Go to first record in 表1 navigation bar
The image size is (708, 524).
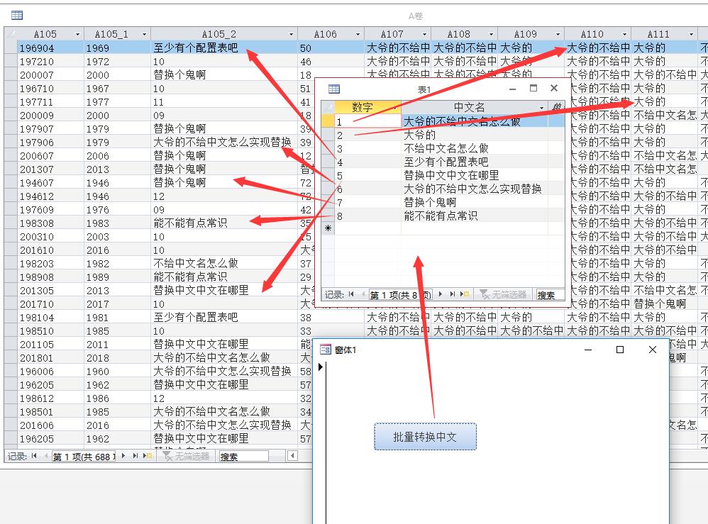pos(351,294)
